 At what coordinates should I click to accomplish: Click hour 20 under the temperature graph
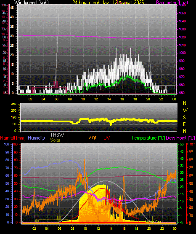point(149,229)
